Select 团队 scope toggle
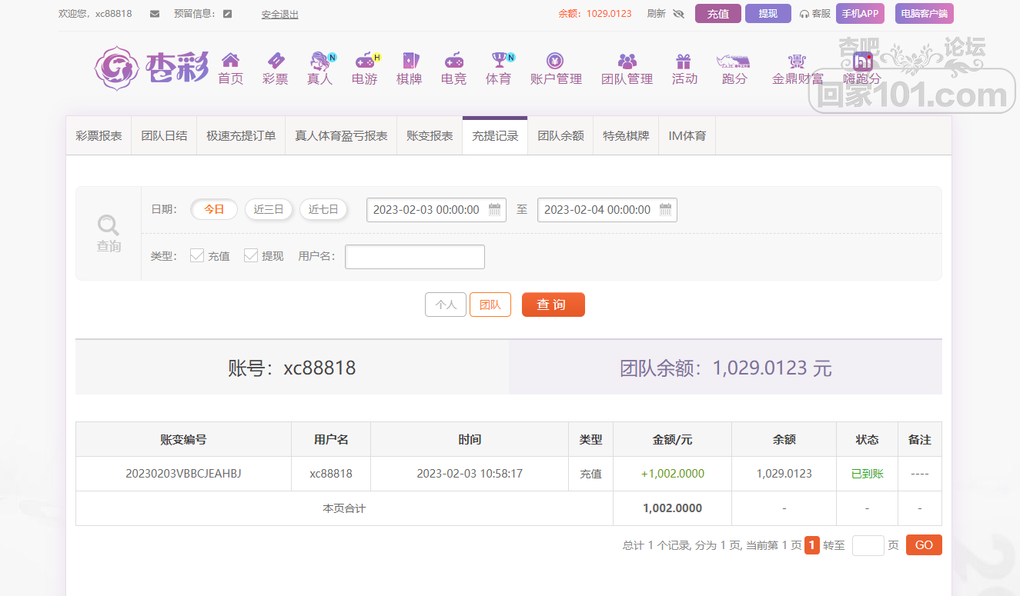 pyautogui.click(x=490, y=305)
